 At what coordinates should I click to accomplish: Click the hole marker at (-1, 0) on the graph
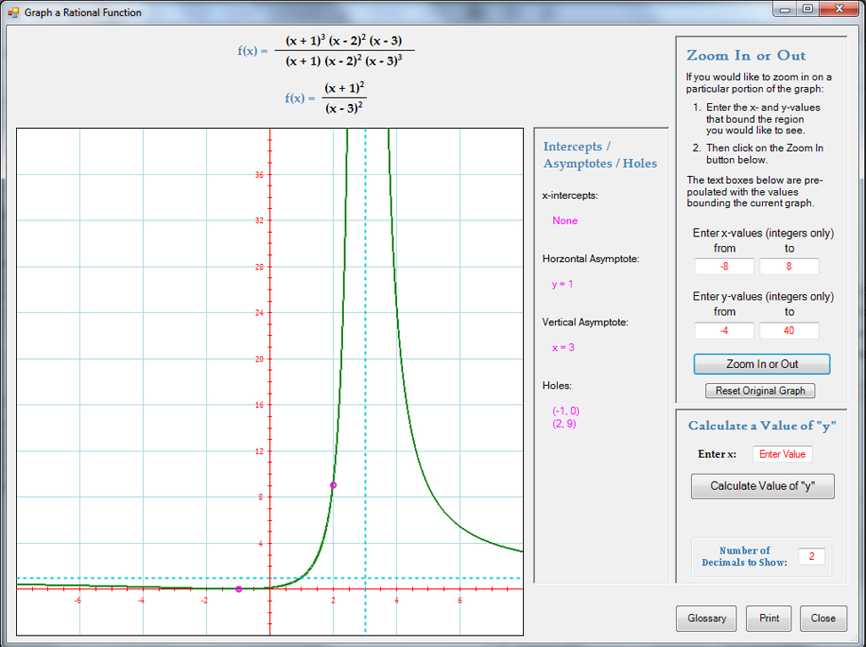(238, 589)
